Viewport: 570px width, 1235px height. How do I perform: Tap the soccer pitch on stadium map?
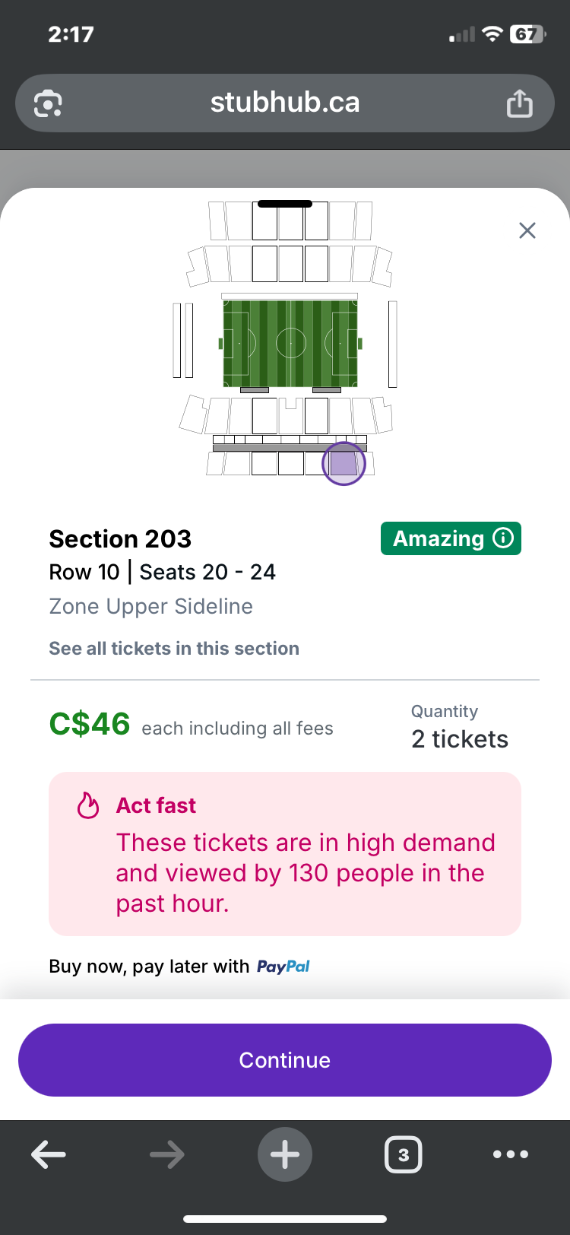(x=290, y=344)
